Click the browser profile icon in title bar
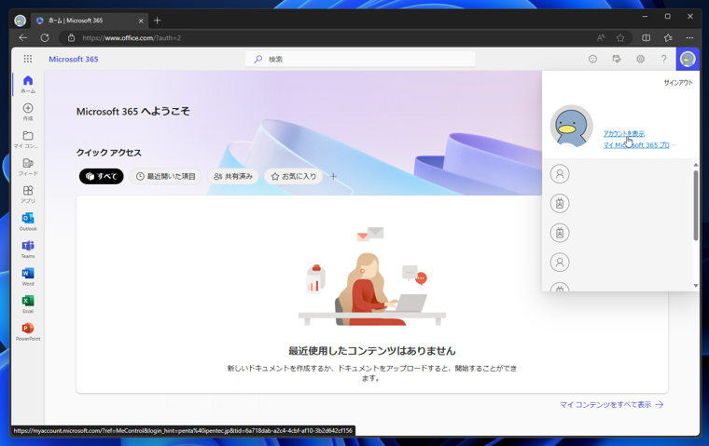The height and width of the screenshot is (446, 709). [20, 20]
